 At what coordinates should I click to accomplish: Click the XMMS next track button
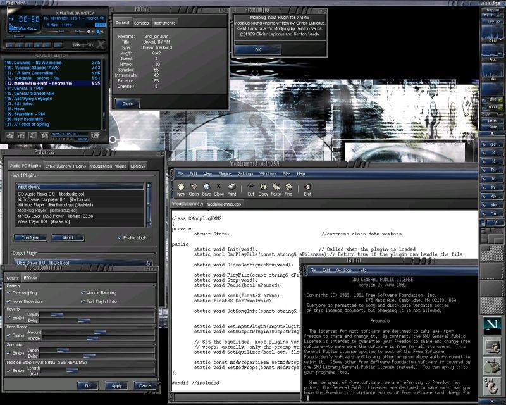click(x=46, y=45)
